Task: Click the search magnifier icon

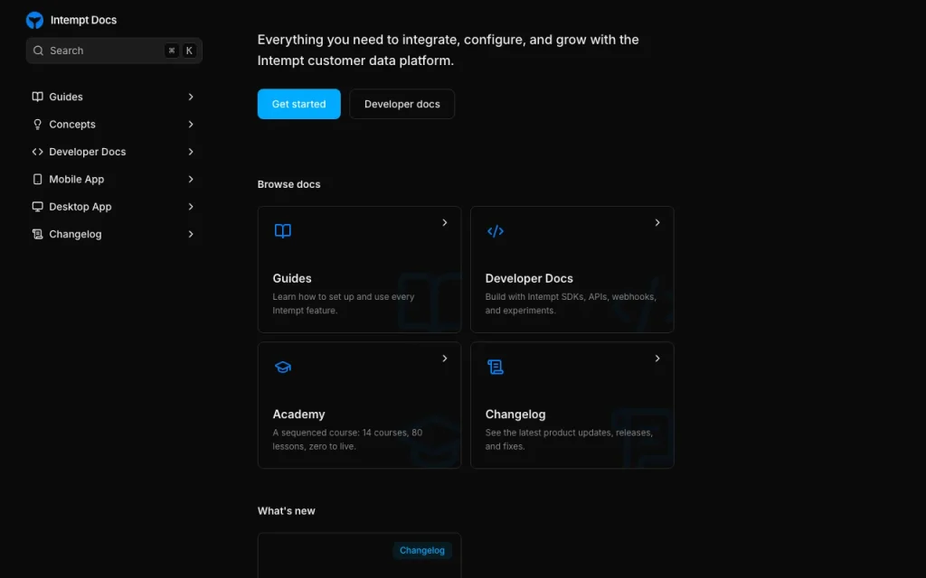Action: (x=38, y=51)
